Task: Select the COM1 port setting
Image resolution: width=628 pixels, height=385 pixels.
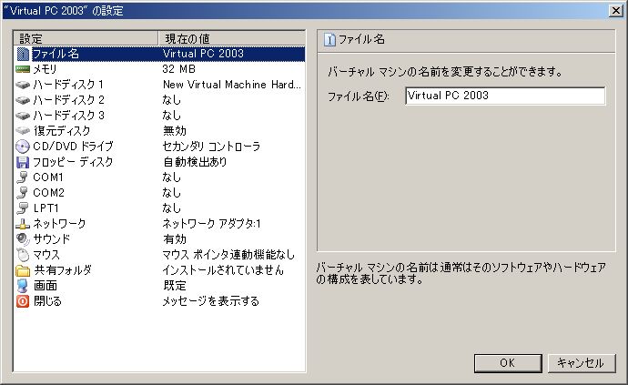Action: click(48, 177)
